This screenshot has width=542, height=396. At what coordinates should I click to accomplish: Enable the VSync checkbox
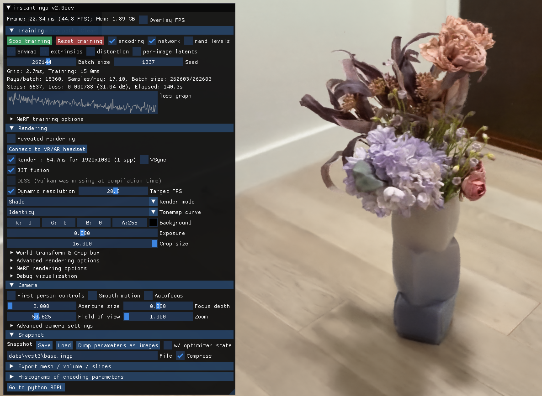tap(144, 160)
